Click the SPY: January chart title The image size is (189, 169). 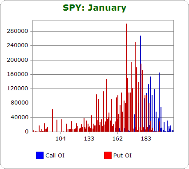coord(95,8)
